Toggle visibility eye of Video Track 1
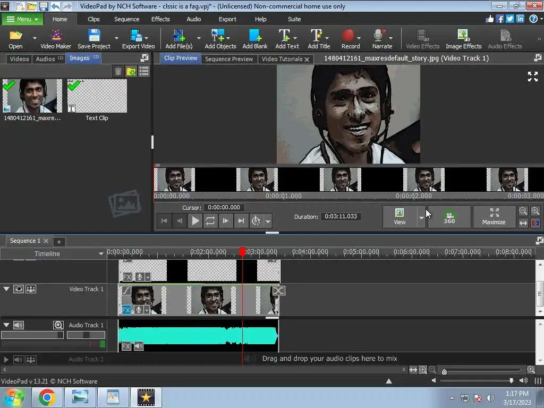This screenshot has width=544, height=408. coord(19,289)
